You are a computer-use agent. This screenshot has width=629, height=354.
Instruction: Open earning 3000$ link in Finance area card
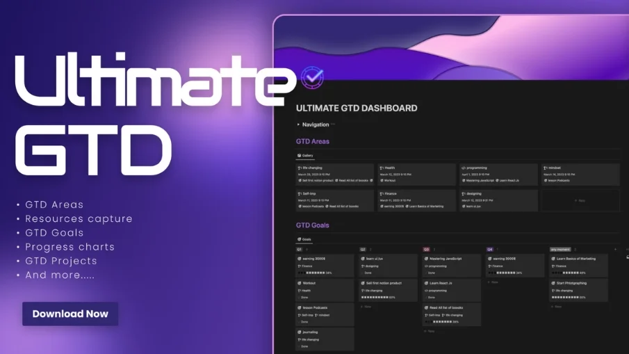coord(391,207)
